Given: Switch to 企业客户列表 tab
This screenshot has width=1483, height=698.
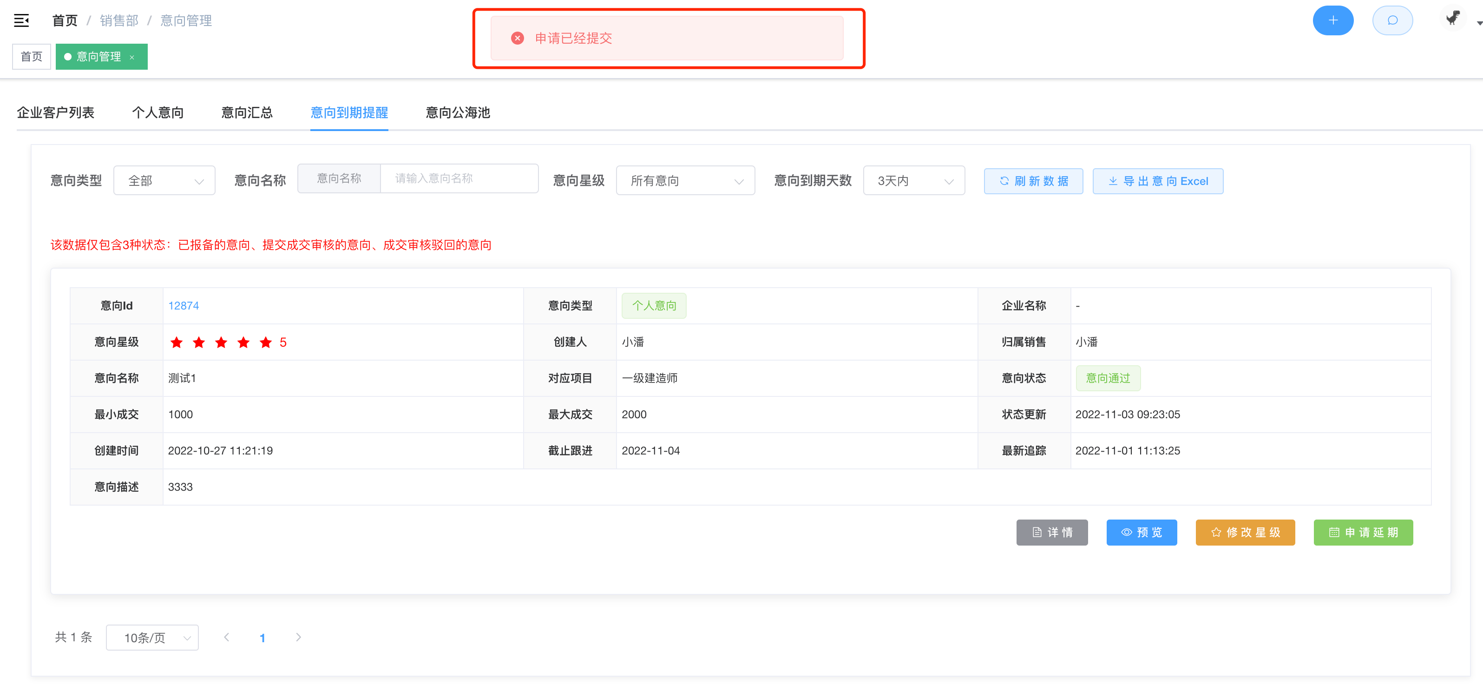Looking at the screenshot, I should (x=55, y=112).
